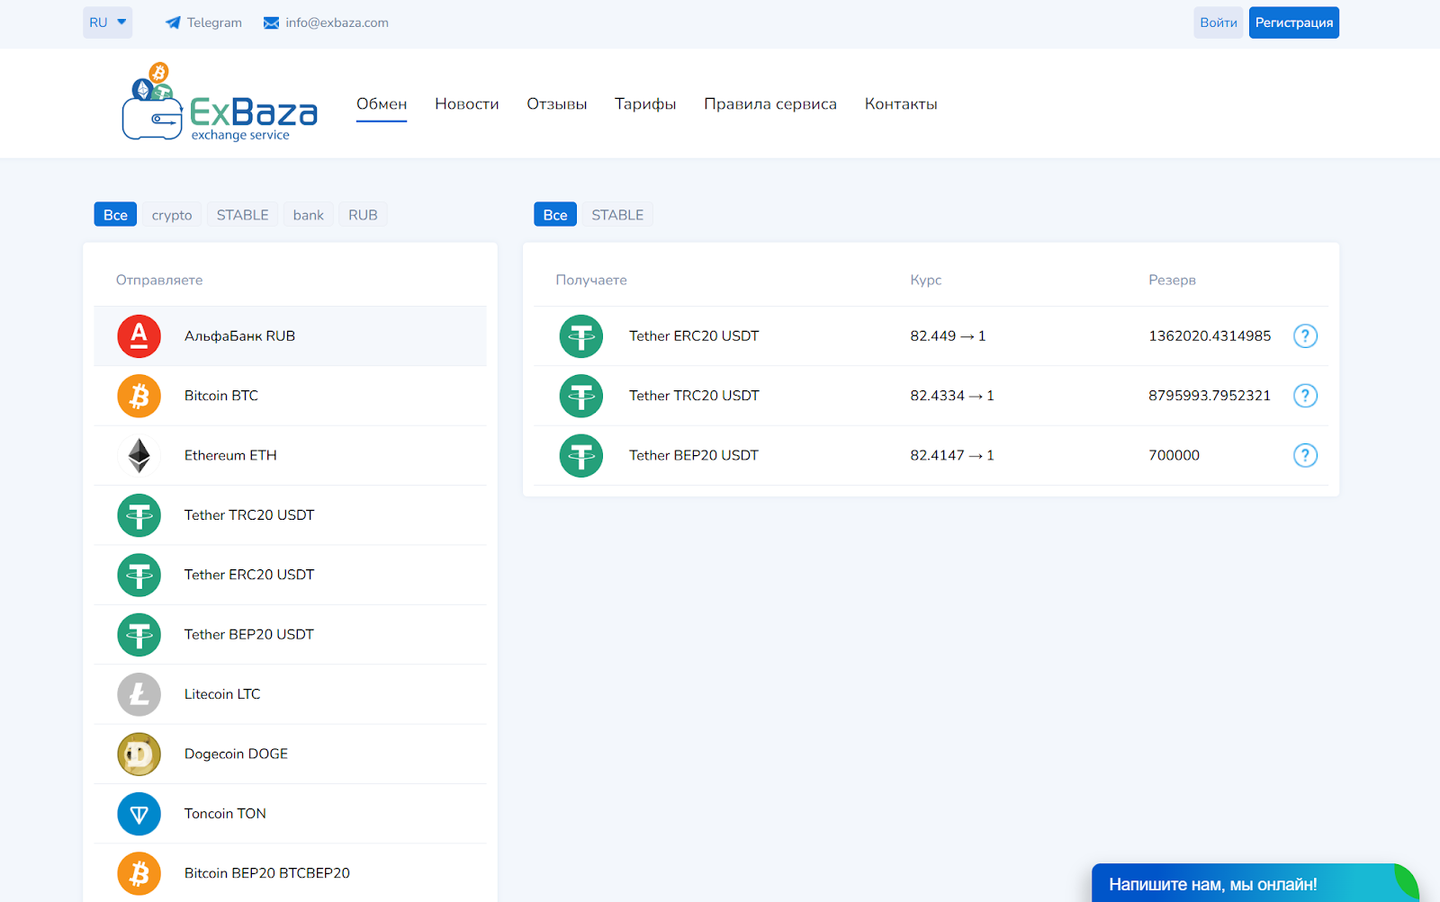The image size is (1440, 902).
Task: Filter receiving currencies by STABLE
Action: tap(617, 215)
